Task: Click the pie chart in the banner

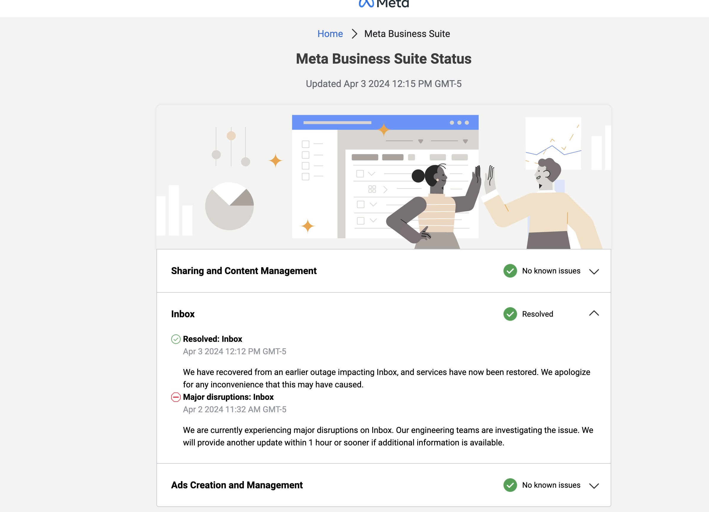Action: click(x=229, y=206)
